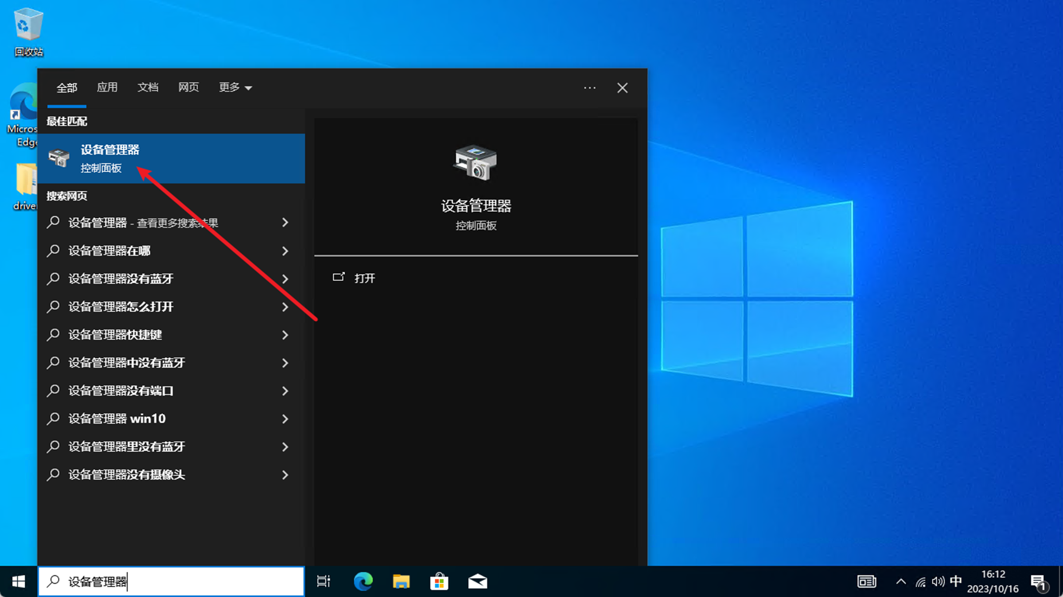Open File Explorer from the taskbar
The image size is (1063, 597).
click(401, 582)
